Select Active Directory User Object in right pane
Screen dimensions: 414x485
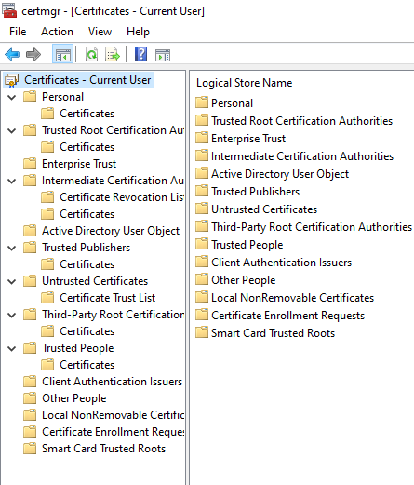tap(280, 174)
